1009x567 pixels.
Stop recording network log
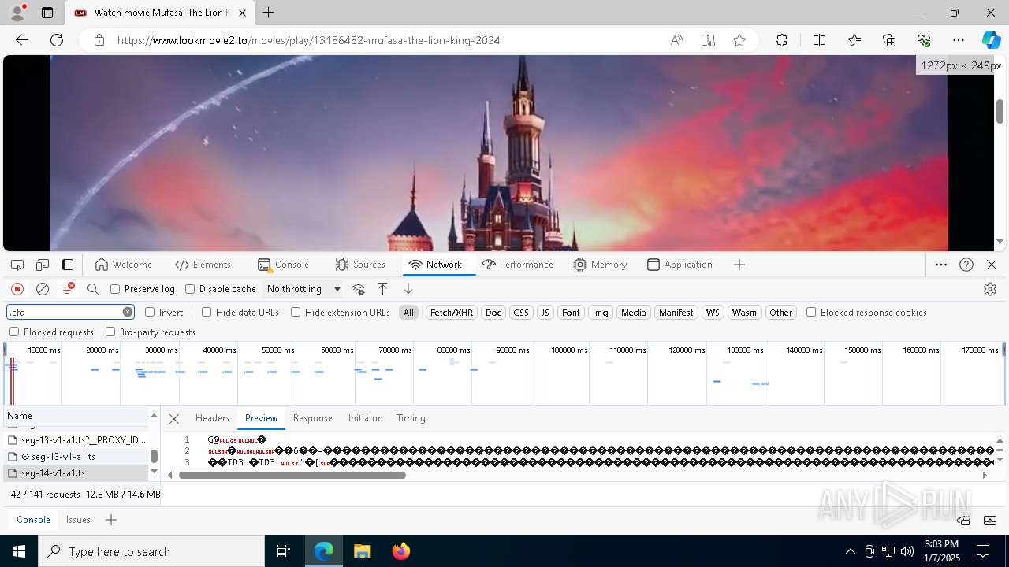17,289
